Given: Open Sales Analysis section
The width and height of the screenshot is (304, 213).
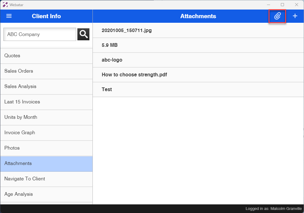Looking at the screenshot, I should point(46,86).
